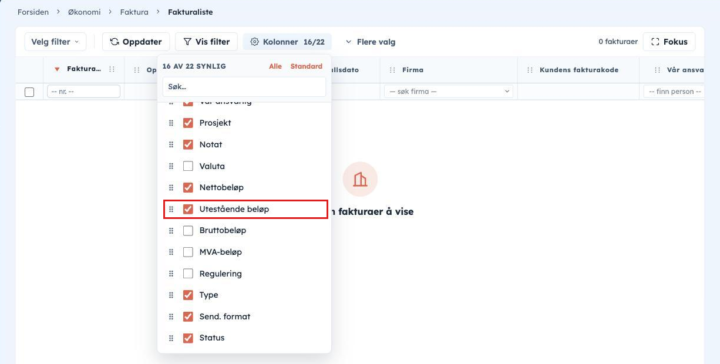Go to Forsiden breadcrumb
The image size is (720, 364).
click(33, 12)
